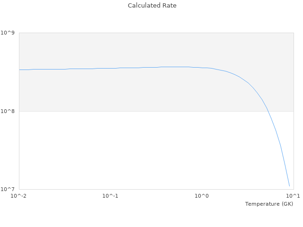303x227 pixels.
Task: Click the right vertical border of the plot
Action: pyautogui.click(x=294, y=142)
